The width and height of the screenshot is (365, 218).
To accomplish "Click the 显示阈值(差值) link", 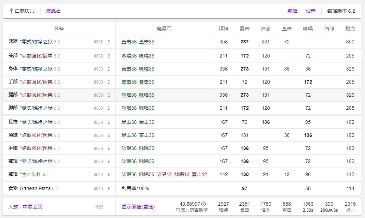I will tap(138, 207).
